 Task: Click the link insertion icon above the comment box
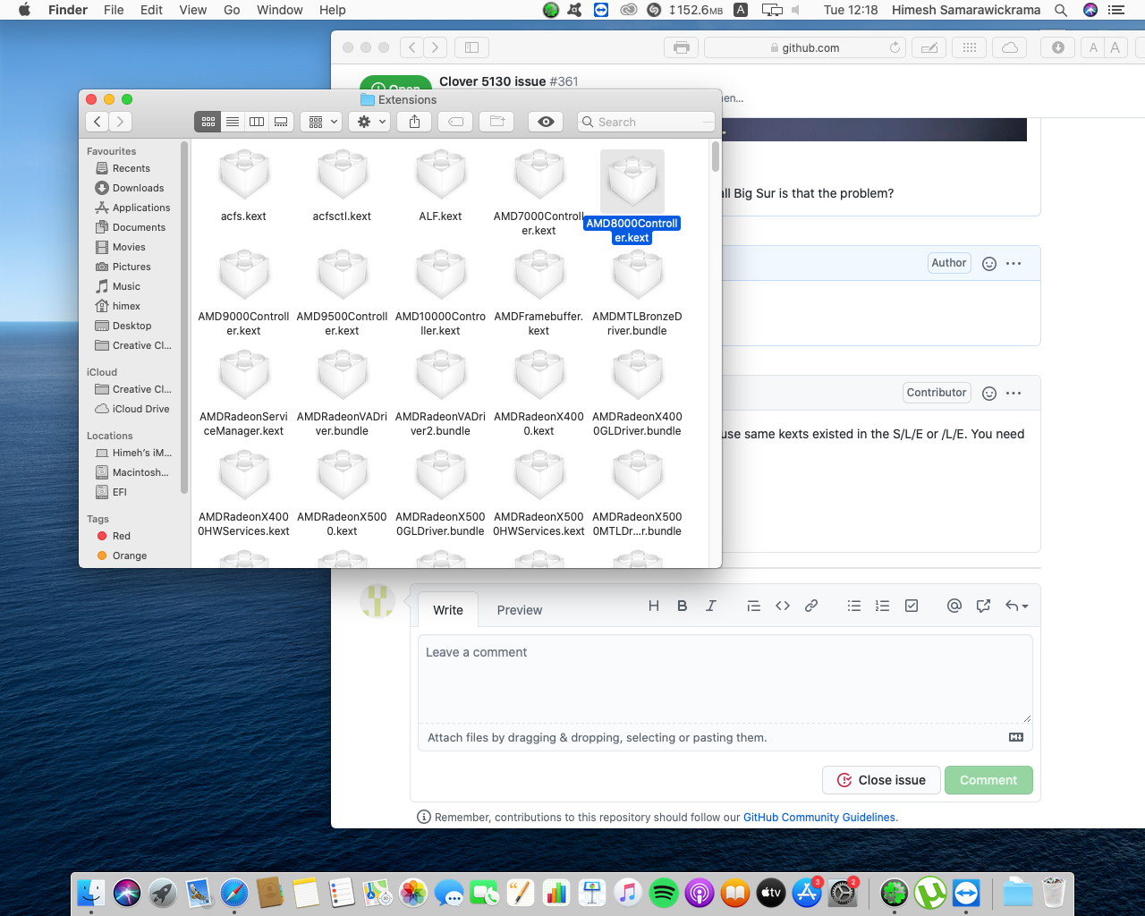811,606
